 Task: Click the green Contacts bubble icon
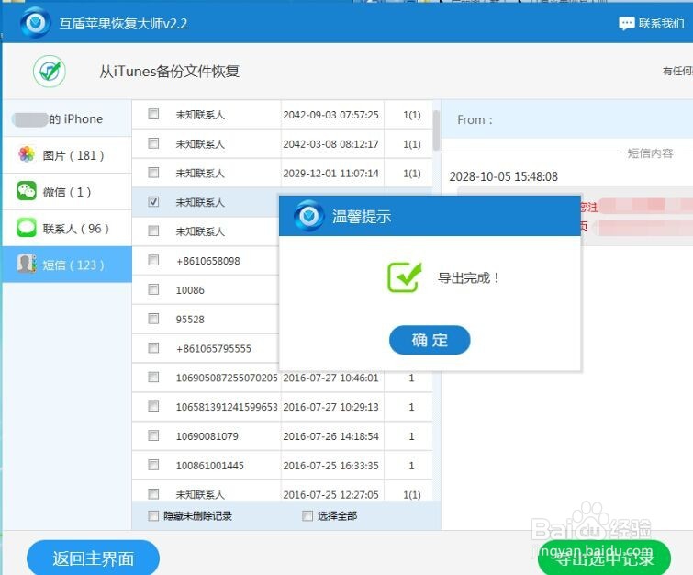(x=27, y=228)
